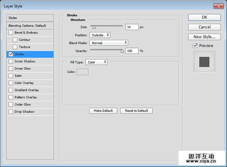The height and width of the screenshot is (167, 227).
Task: Enable the Drop Shadow checkbox
Action: 11,112
